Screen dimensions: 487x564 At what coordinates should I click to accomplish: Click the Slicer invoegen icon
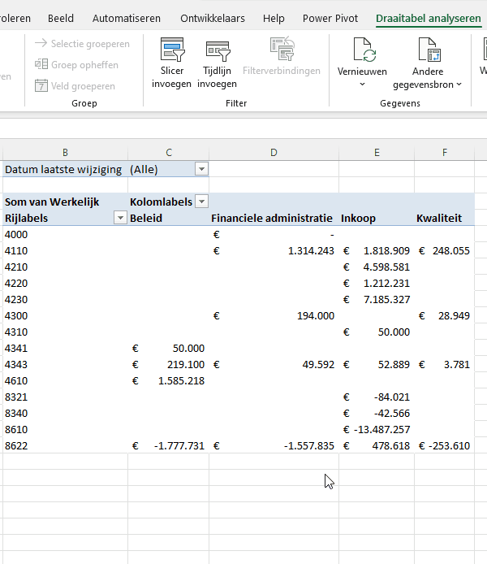click(171, 50)
